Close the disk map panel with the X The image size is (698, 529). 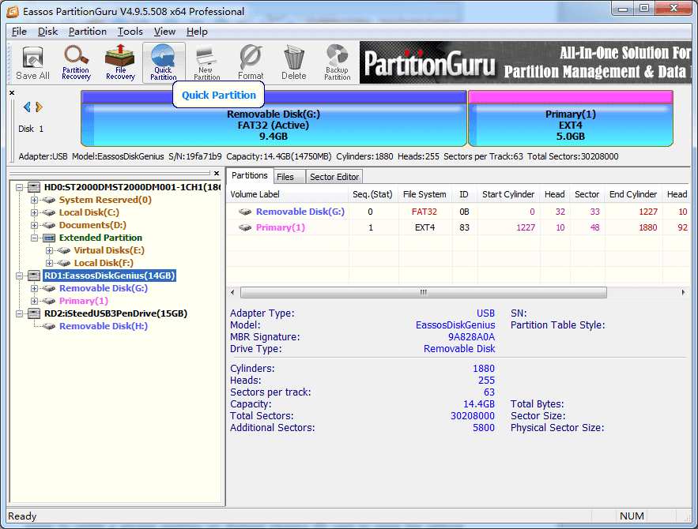[x=12, y=93]
